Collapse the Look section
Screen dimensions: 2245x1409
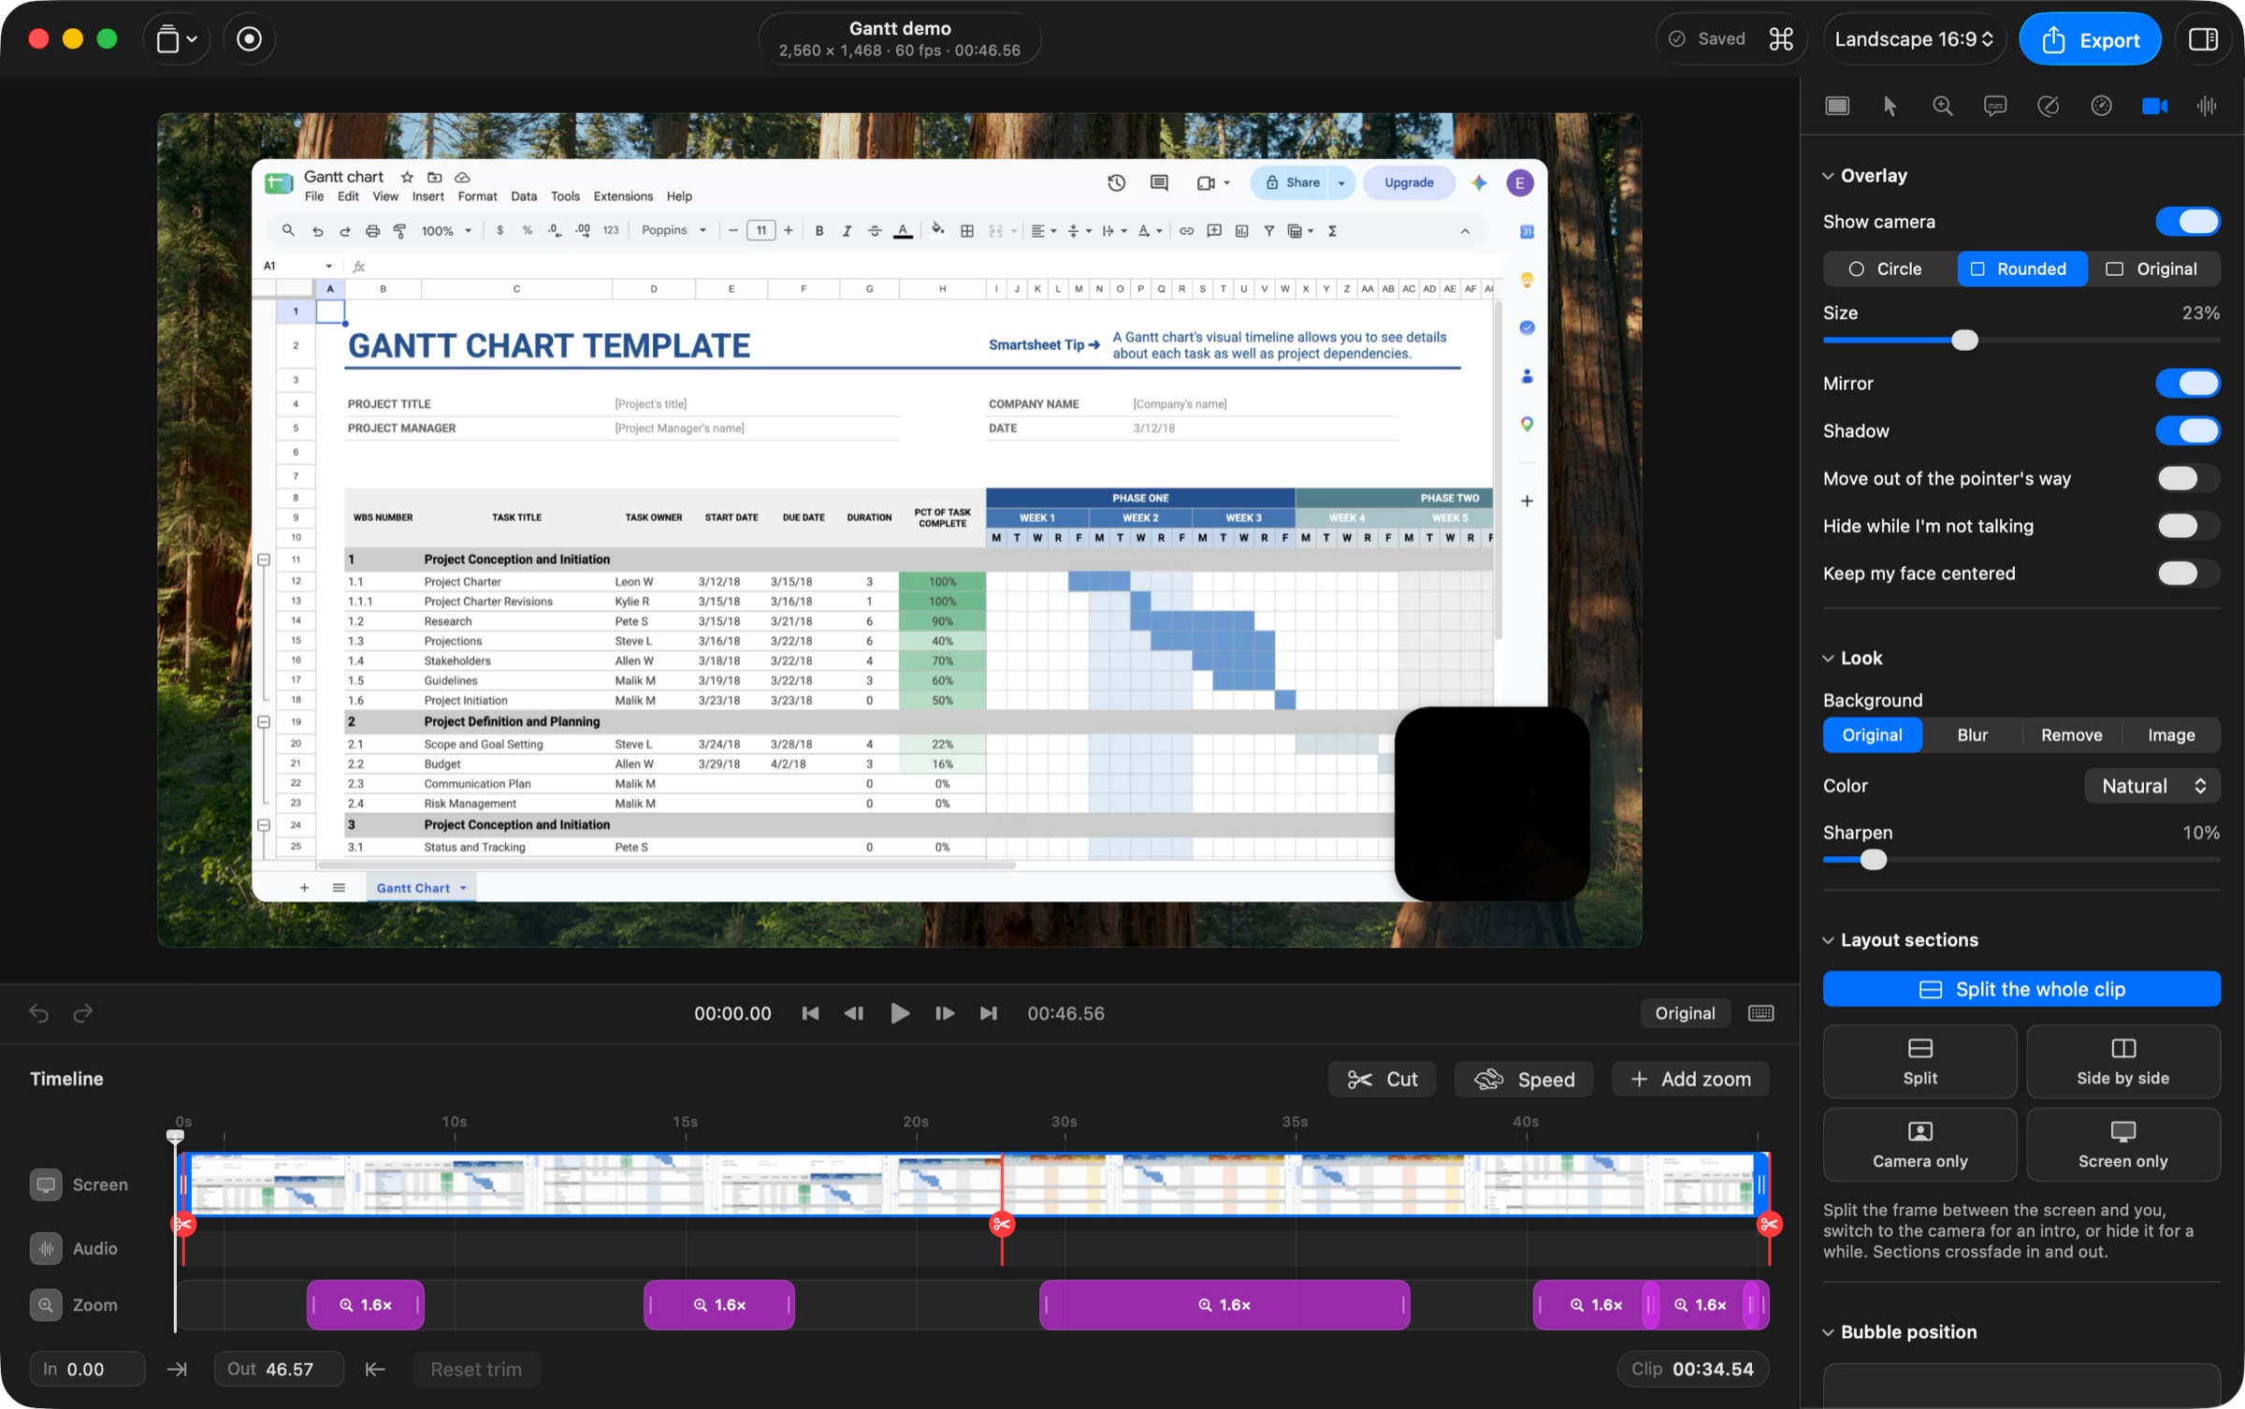coord(1828,659)
